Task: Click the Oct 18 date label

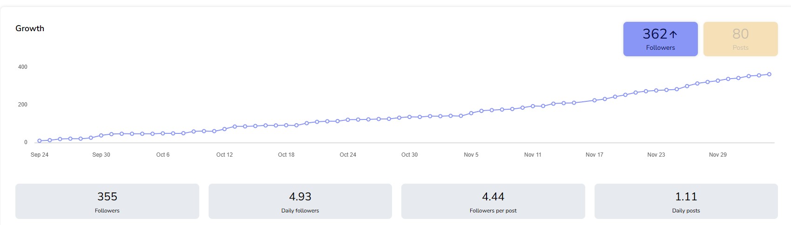Action: click(x=286, y=155)
